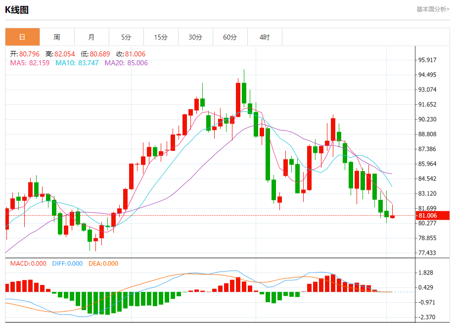Click the high price 82.054
Image resolution: width=454 pixels, height=323 pixels.
click(x=65, y=54)
